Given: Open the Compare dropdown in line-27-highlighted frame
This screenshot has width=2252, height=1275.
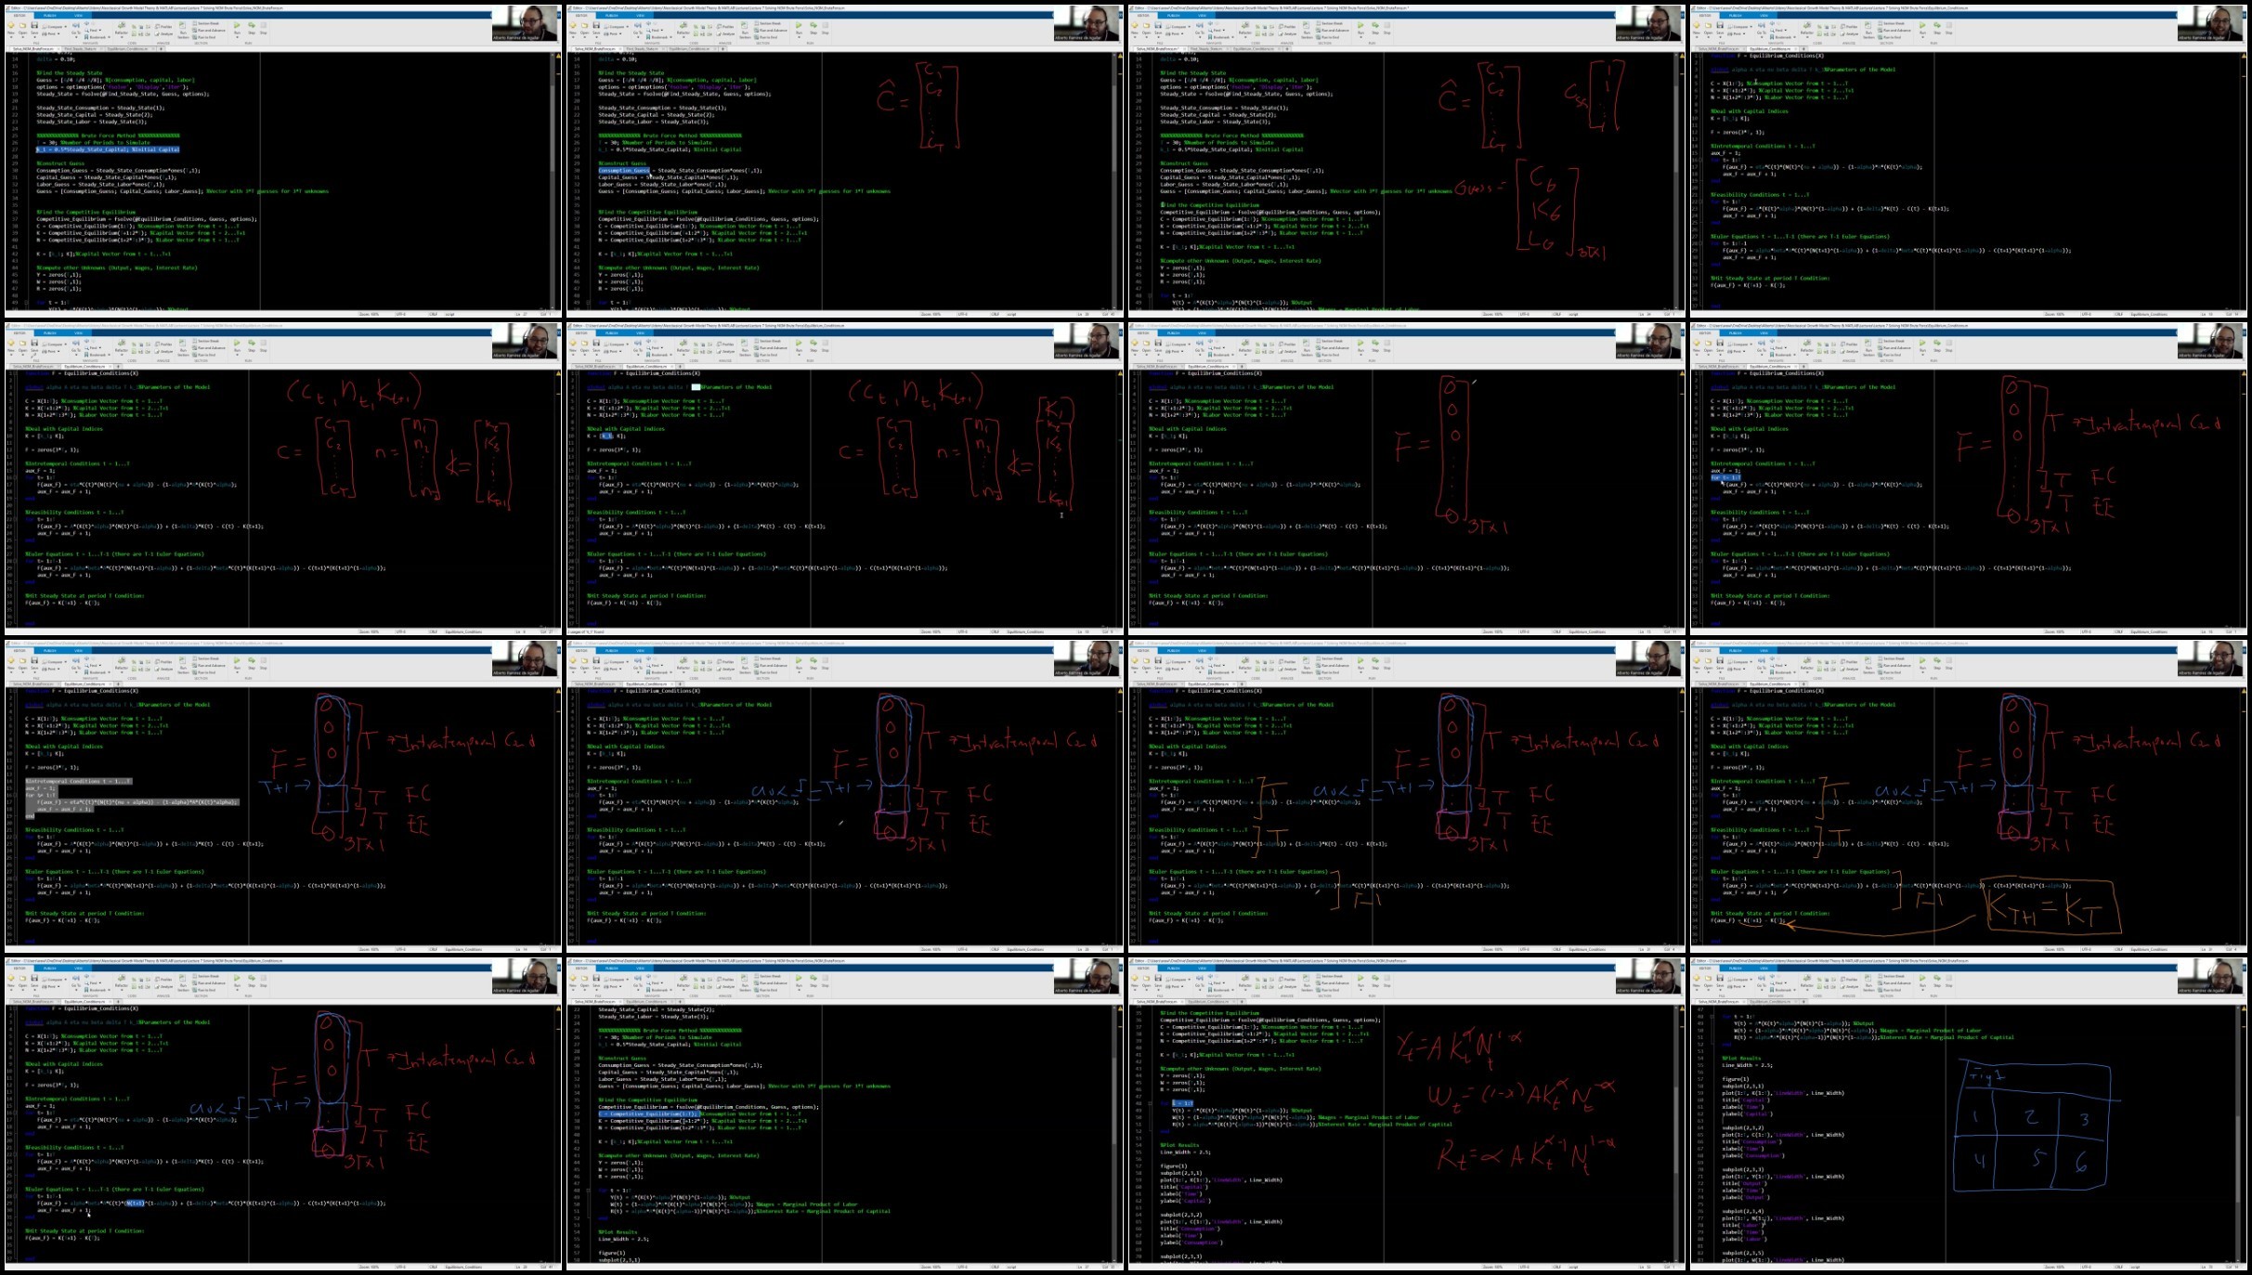Looking at the screenshot, I should (x=55, y=27).
